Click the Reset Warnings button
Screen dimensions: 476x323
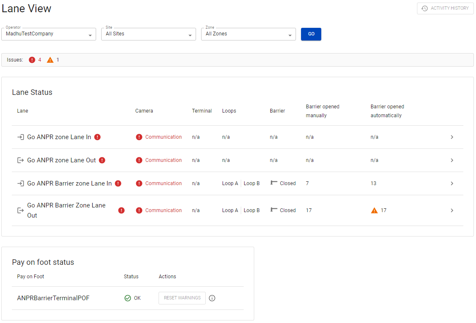(x=182, y=298)
